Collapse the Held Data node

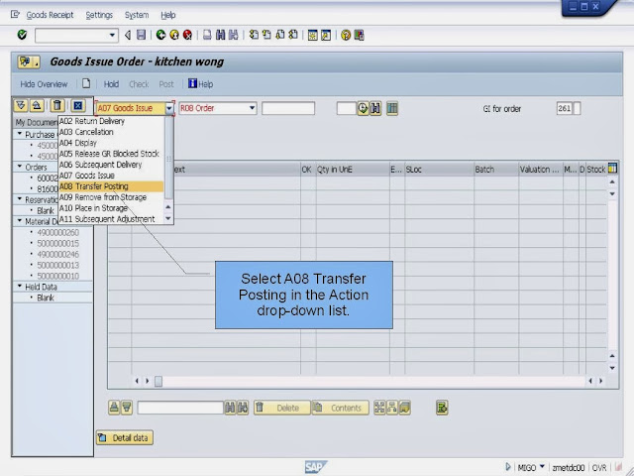click(x=20, y=286)
